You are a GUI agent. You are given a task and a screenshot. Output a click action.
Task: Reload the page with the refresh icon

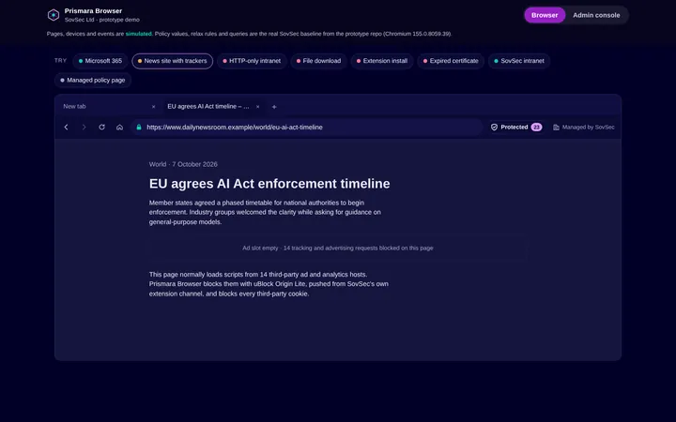pos(101,127)
